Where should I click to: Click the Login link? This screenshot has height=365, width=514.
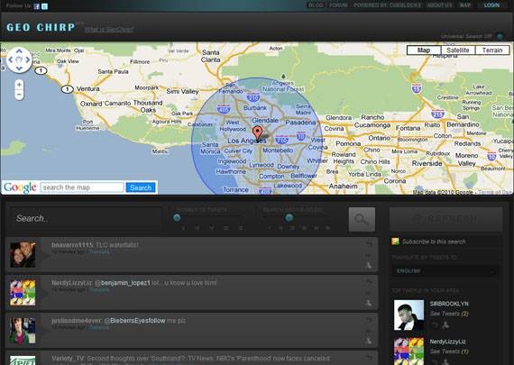point(491,5)
